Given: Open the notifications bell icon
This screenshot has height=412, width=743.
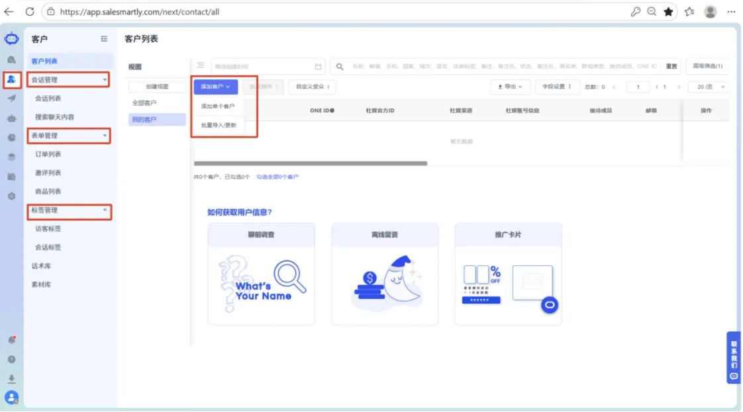Looking at the screenshot, I should [x=11, y=340].
